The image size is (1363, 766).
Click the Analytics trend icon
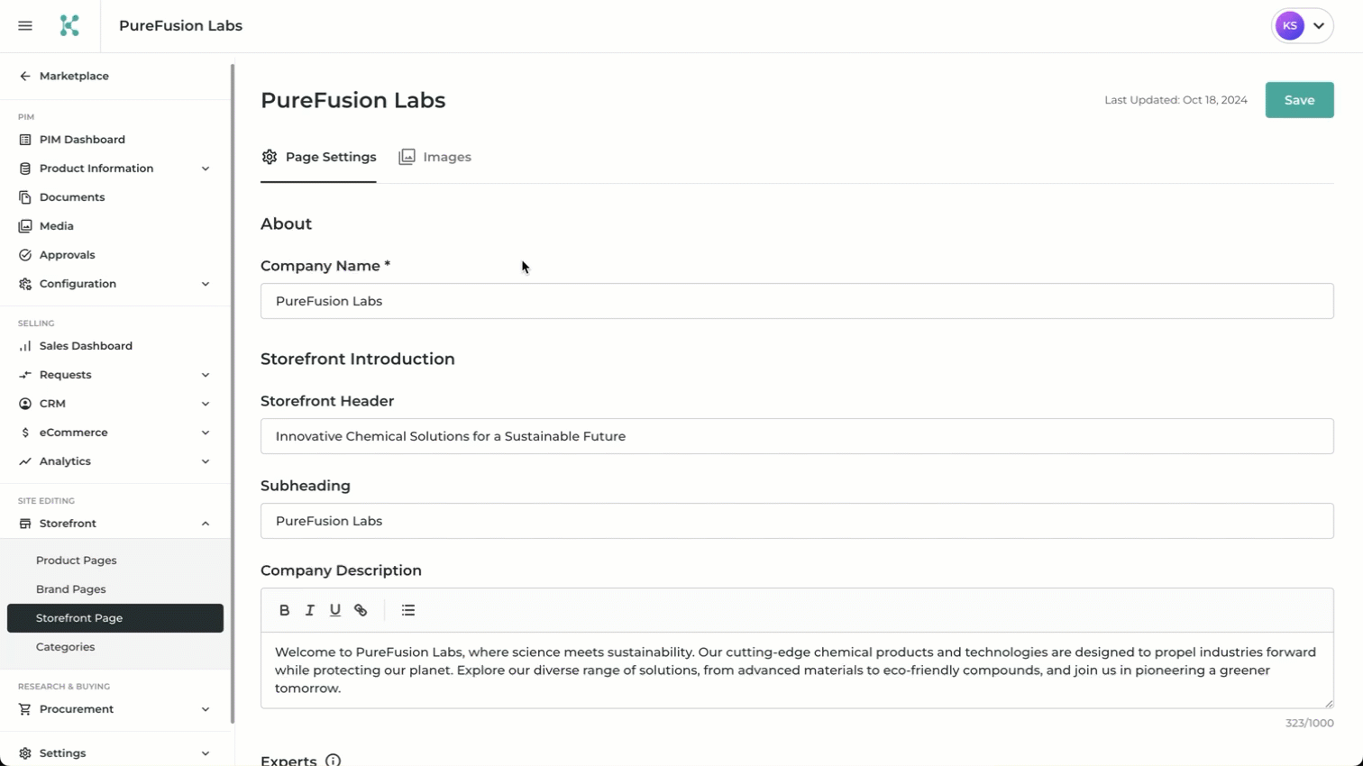[25, 461]
